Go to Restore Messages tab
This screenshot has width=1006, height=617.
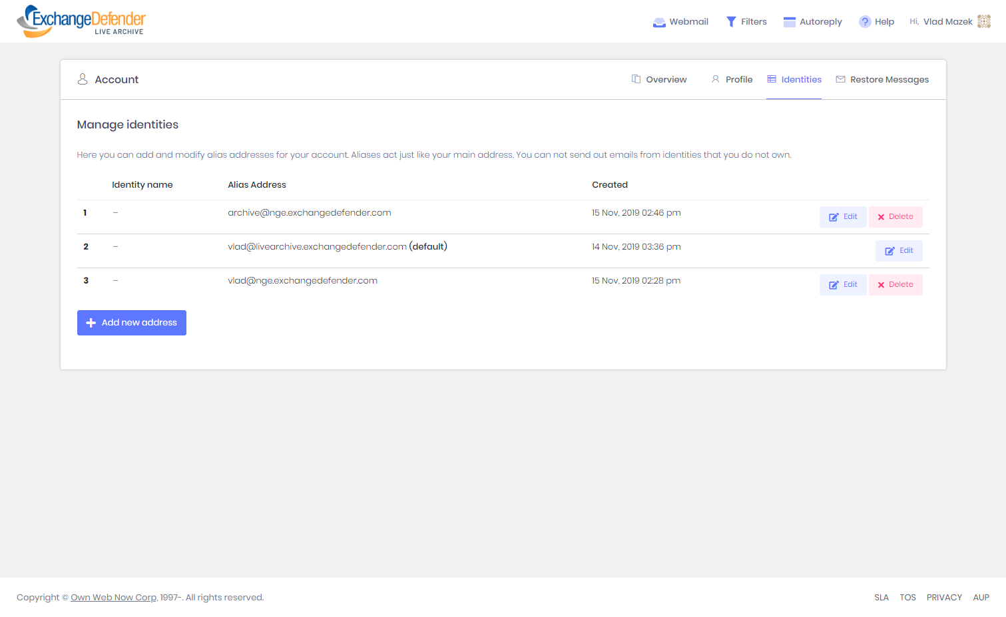pyautogui.click(x=882, y=79)
